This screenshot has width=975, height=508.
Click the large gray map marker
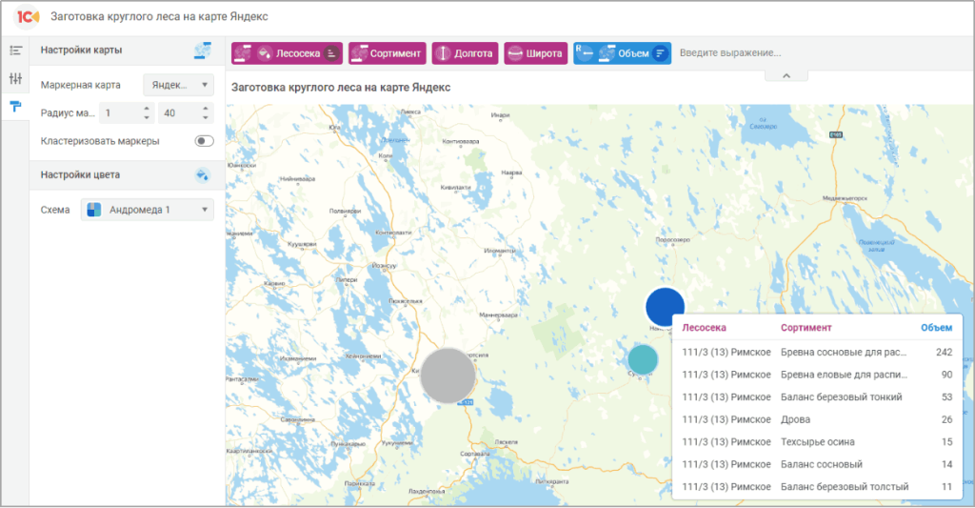[x=448, y=375]
